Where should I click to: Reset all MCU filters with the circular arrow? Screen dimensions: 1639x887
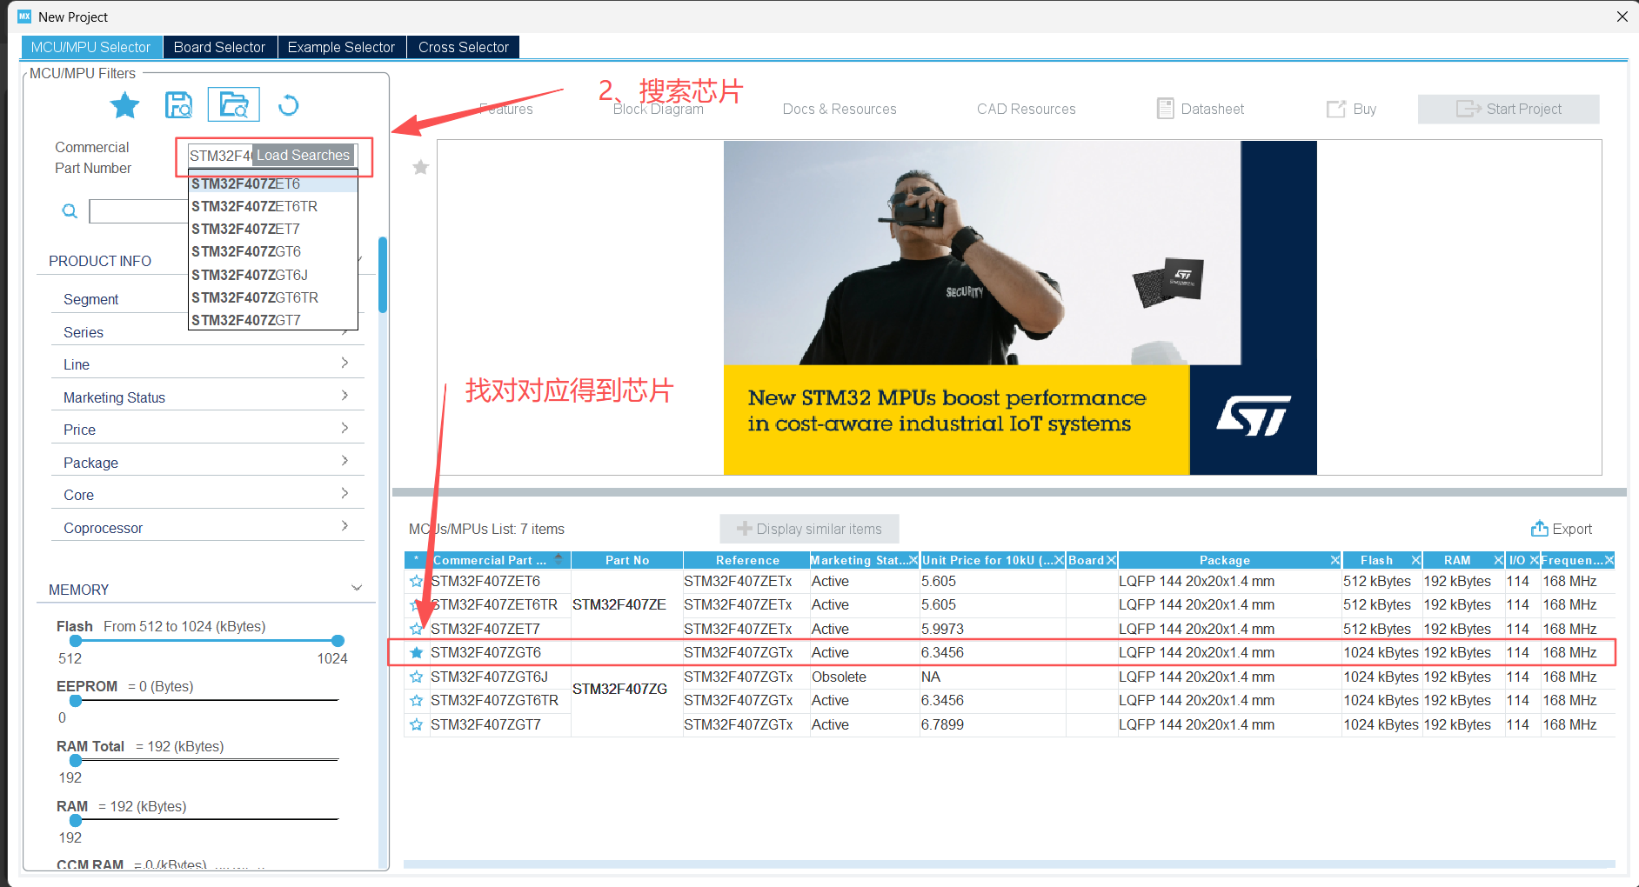click(288, 105)
